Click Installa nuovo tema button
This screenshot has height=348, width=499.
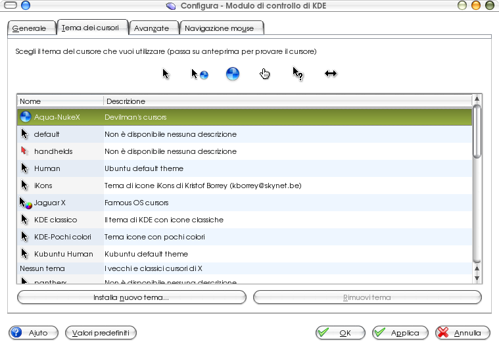[131, 297]
